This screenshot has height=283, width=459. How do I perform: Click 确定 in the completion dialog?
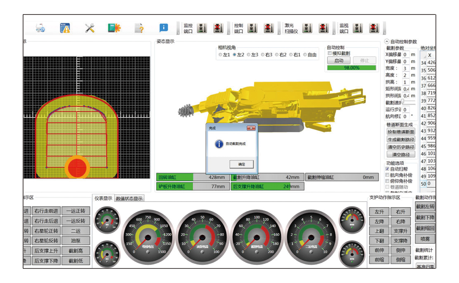241,164
